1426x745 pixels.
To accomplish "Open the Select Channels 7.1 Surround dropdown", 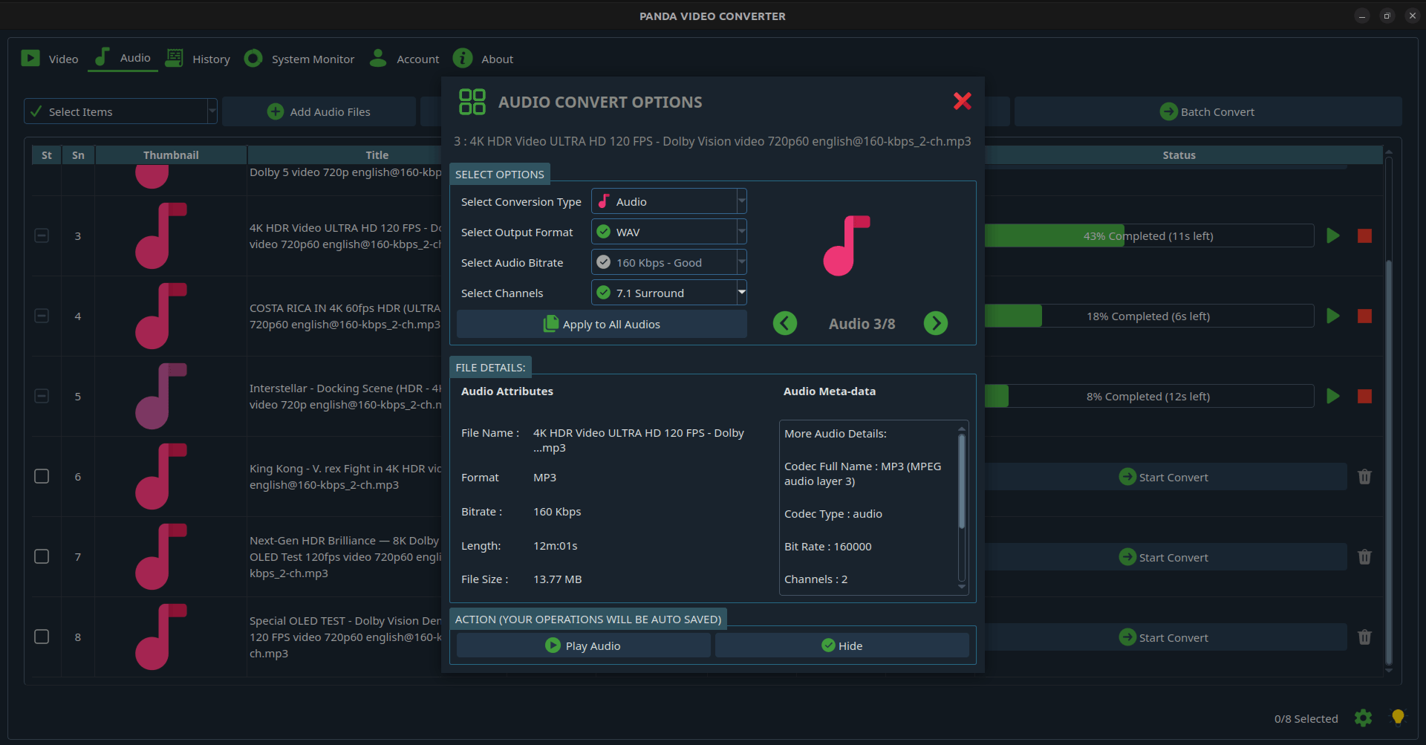I will point(668,293).
